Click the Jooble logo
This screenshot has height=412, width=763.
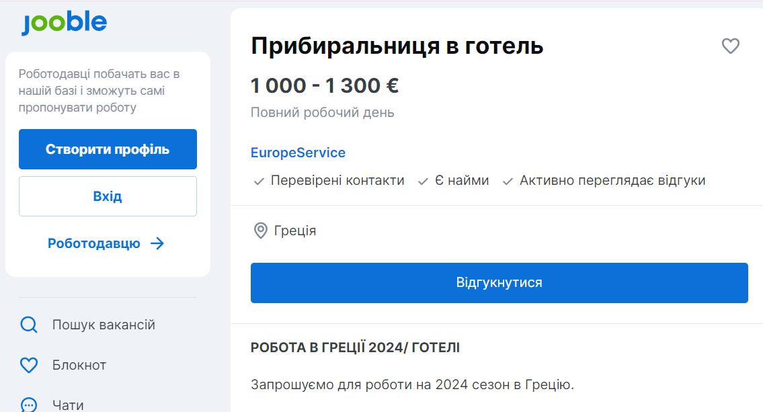(x=64, y=22)
